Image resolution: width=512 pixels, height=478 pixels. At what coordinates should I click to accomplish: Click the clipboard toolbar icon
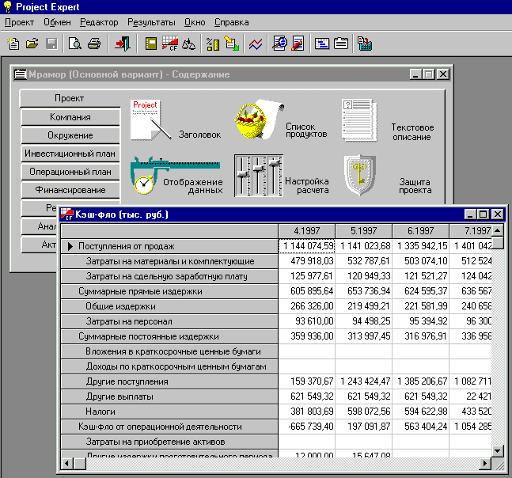pos(341,44)
